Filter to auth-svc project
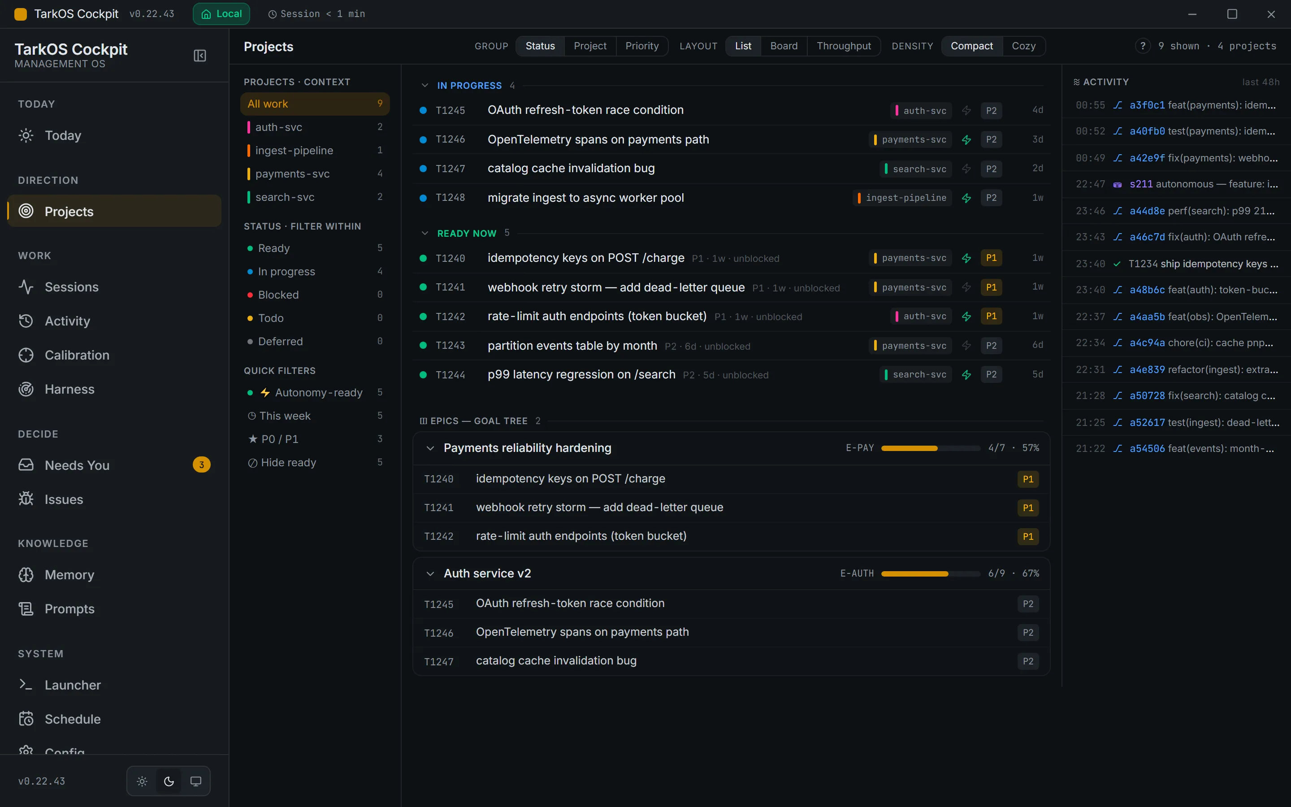 tap(315, 127)
